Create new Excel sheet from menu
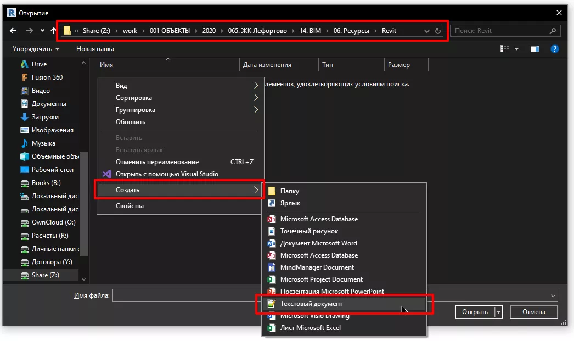Image resolution: width=574 pixels, height=341 pixels. click(310, 328)
